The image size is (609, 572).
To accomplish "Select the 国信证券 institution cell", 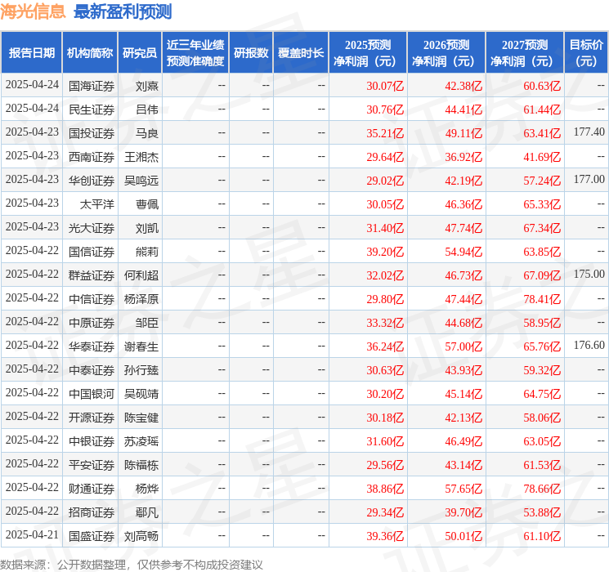I will (x=92, y=252).
